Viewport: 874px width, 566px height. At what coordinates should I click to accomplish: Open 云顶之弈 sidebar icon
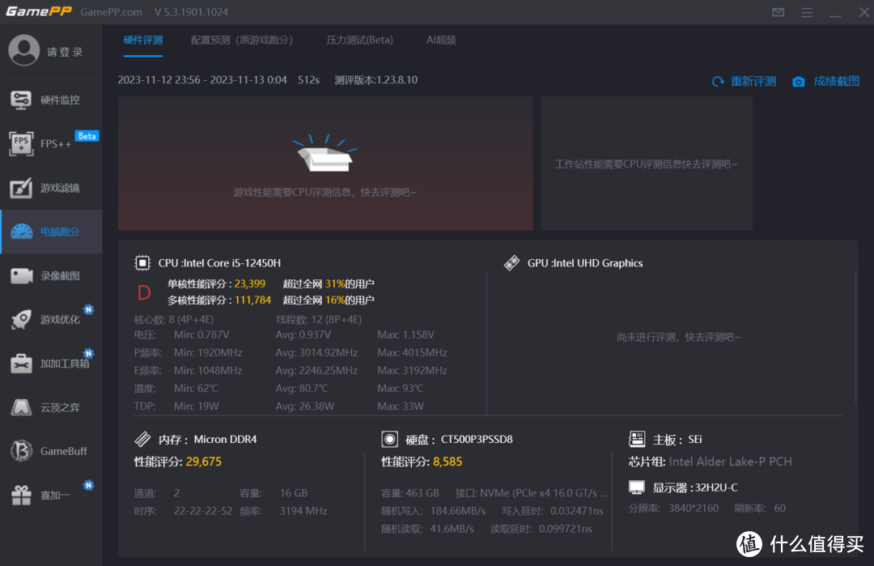pyautogui.click(x=22, y=407)
